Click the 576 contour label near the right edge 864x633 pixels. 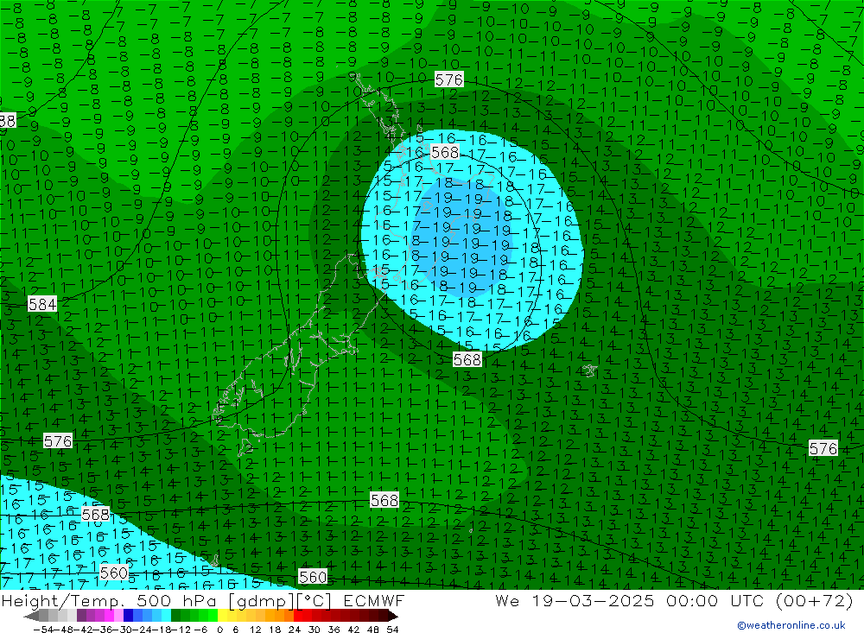coord(823,448)
